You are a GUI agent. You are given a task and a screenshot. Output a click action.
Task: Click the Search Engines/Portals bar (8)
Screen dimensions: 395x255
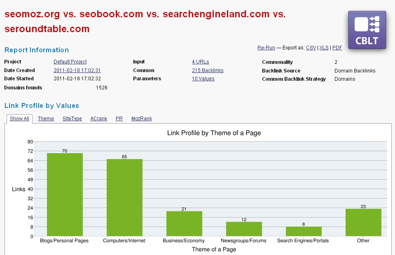(304, 232)
